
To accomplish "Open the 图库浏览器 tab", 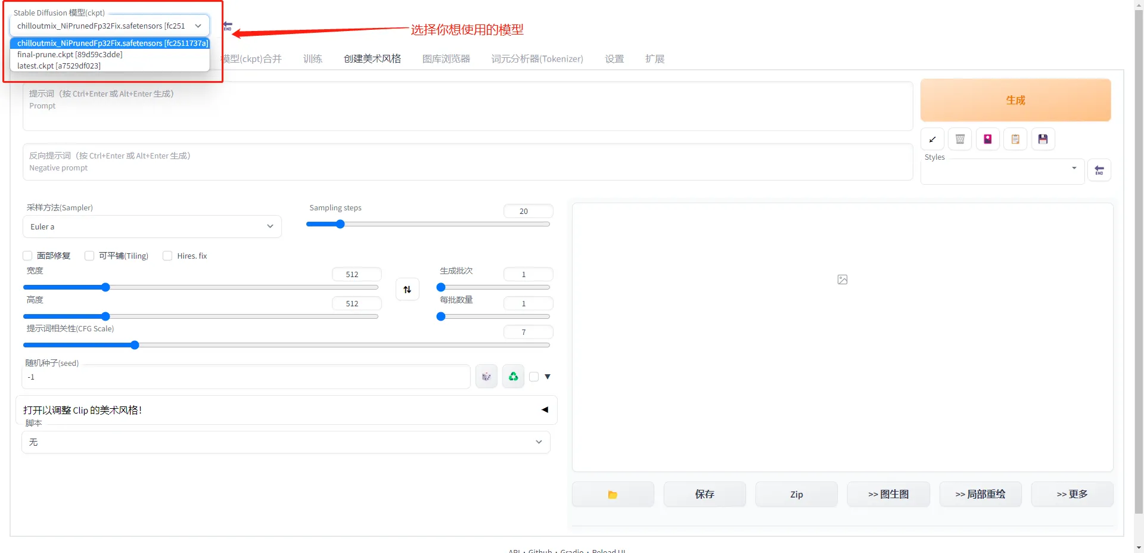I will point(446,58).
